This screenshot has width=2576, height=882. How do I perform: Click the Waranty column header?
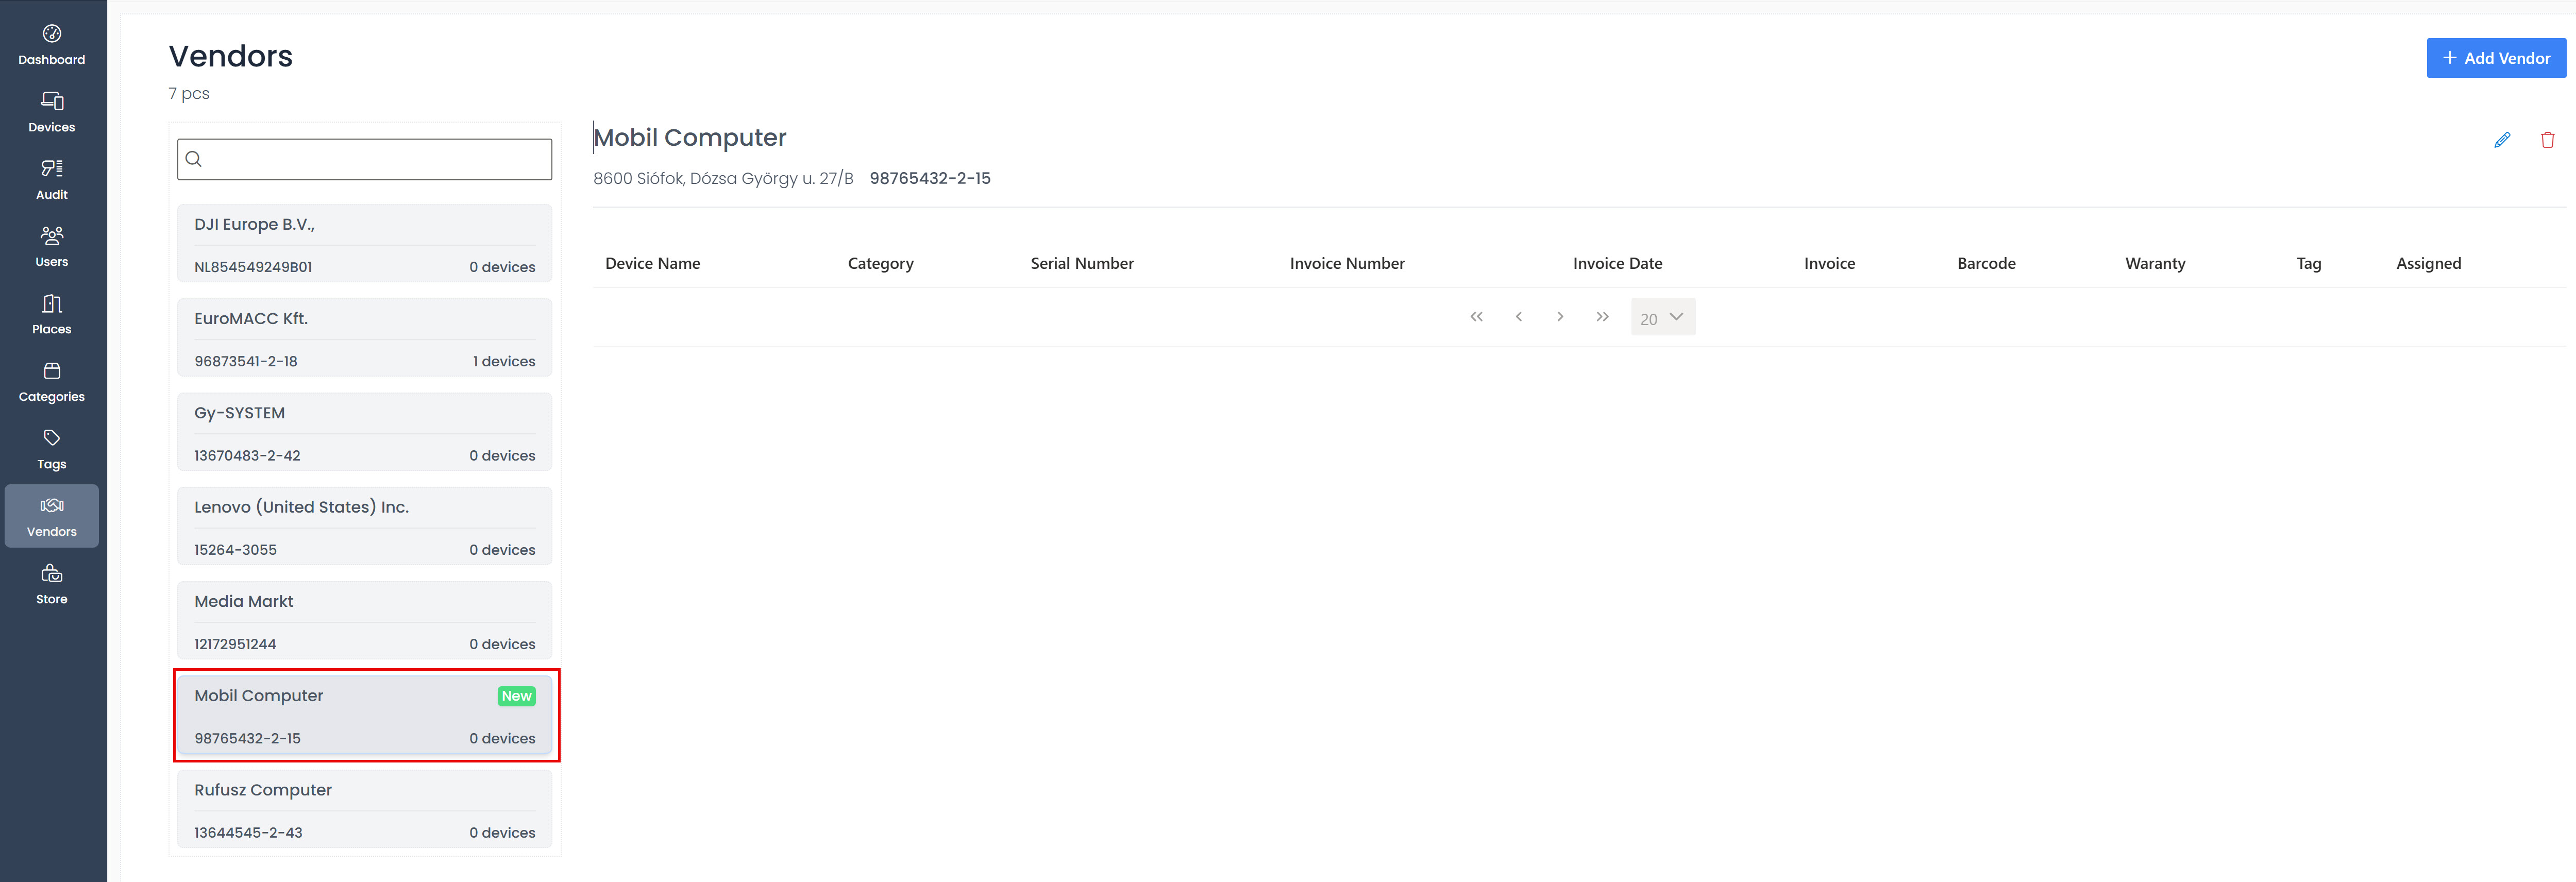[x=2155, y=263]
